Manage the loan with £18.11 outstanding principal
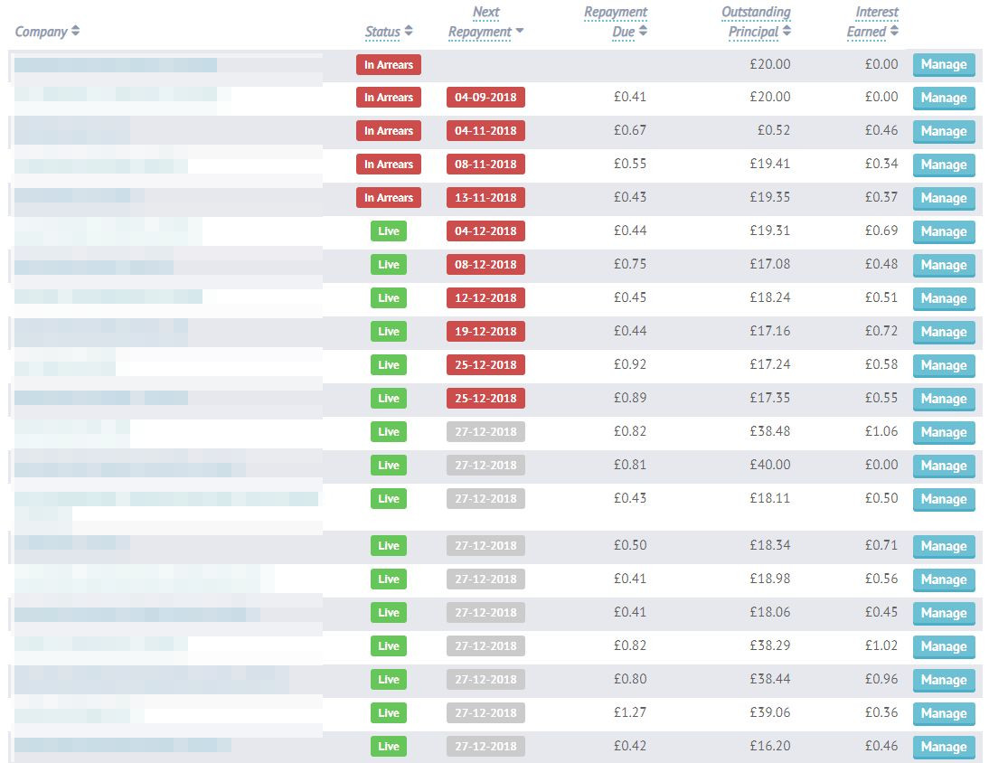This screenshot has width=989, height=763. (944, 499)
